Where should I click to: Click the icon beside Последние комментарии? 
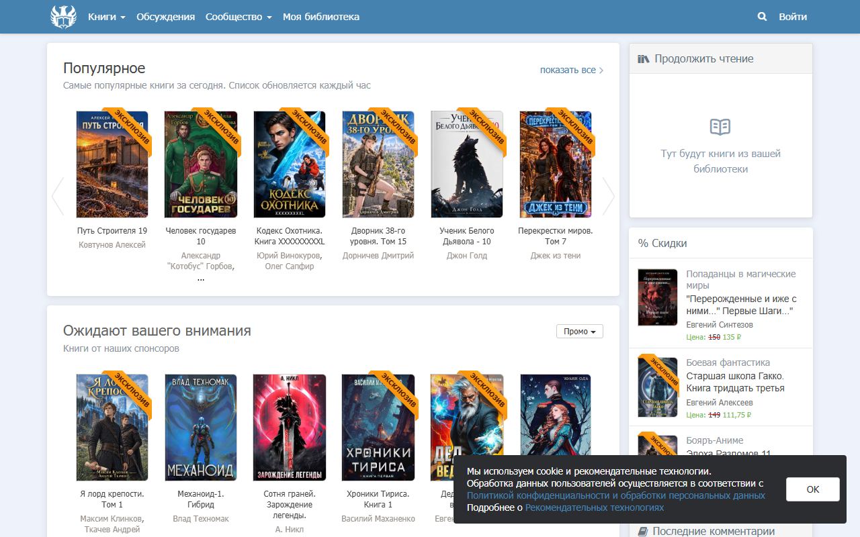coord(643,532)
